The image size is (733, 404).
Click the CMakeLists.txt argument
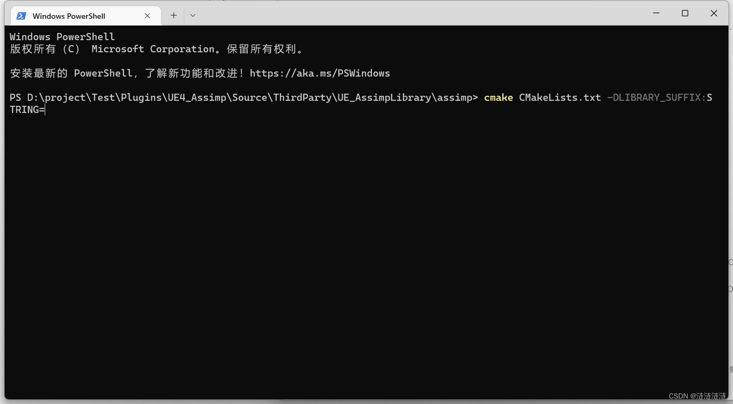click(560, 97)
